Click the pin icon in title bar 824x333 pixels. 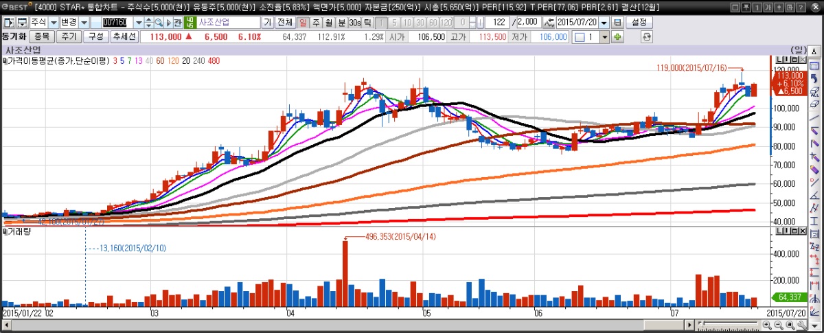coord(745,6)
